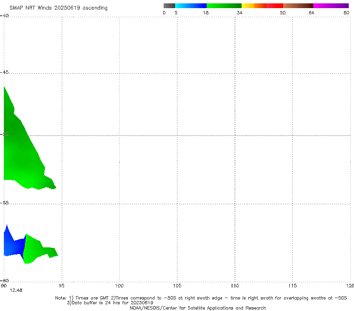Click the yellow-red 34-50 segment of color bar
The height and width of the screenshot is (311, 354).
pyautogui.click(x=262, y=6)
